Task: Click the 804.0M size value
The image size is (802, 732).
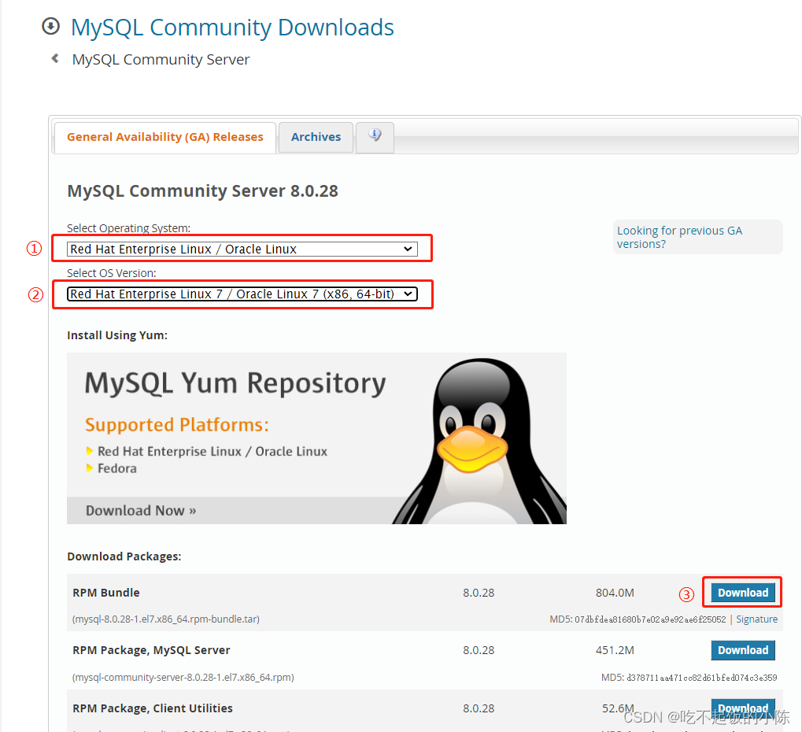Action: [x=615, y=593]
